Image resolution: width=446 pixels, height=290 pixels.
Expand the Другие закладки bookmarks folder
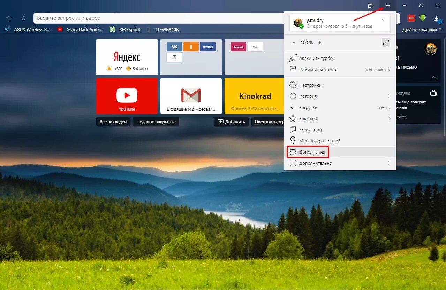pyautogui.click(x=422, y=29)
